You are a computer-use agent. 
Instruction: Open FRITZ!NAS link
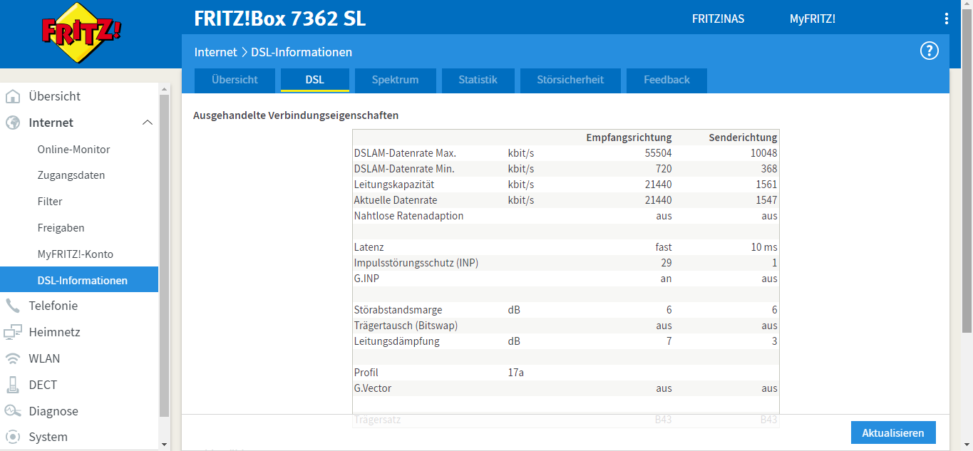718,19
